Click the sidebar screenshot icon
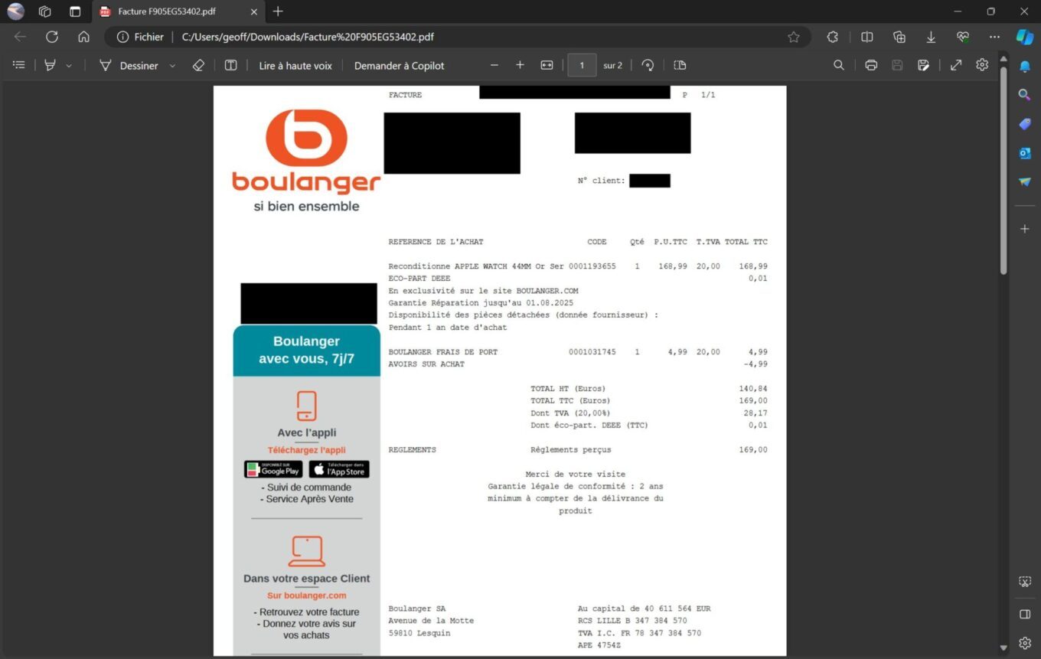1041x659 pixels. click(1025, 582)
